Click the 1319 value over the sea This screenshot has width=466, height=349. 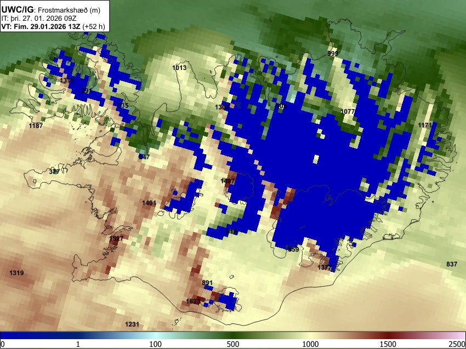click(16, 273)
